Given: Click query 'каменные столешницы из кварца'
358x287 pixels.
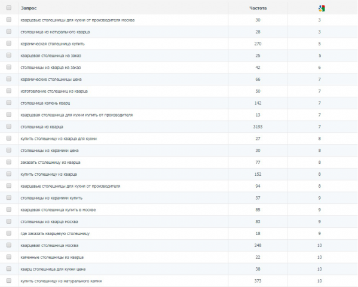Looking at the screenshot, I should 52,258.
